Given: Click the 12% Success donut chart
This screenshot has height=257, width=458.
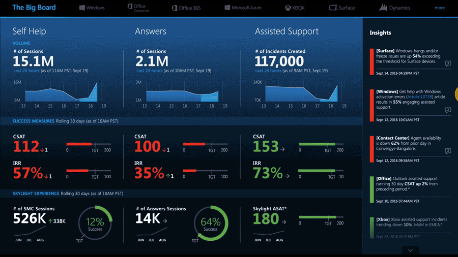Looking at the screenshot, I should point(95,223).
